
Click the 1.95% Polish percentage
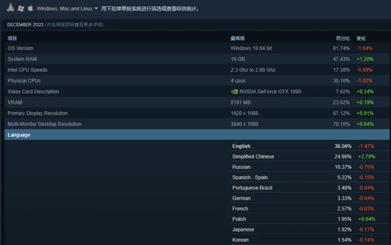click(344, 219)
